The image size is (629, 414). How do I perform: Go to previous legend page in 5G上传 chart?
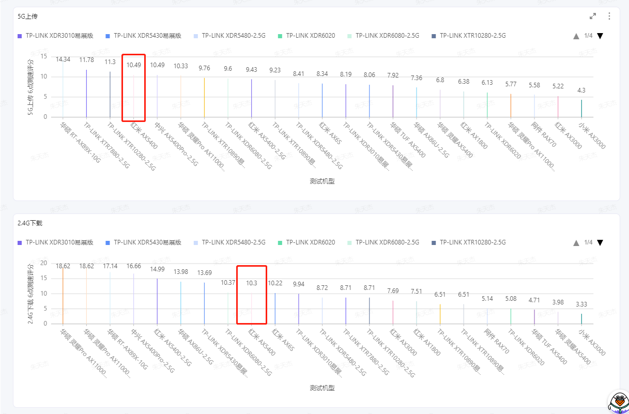point(576,36)
